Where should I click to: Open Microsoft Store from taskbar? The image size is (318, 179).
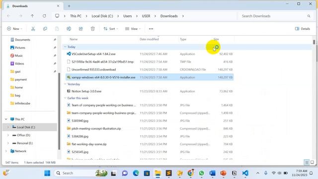(x=147, y=173)
